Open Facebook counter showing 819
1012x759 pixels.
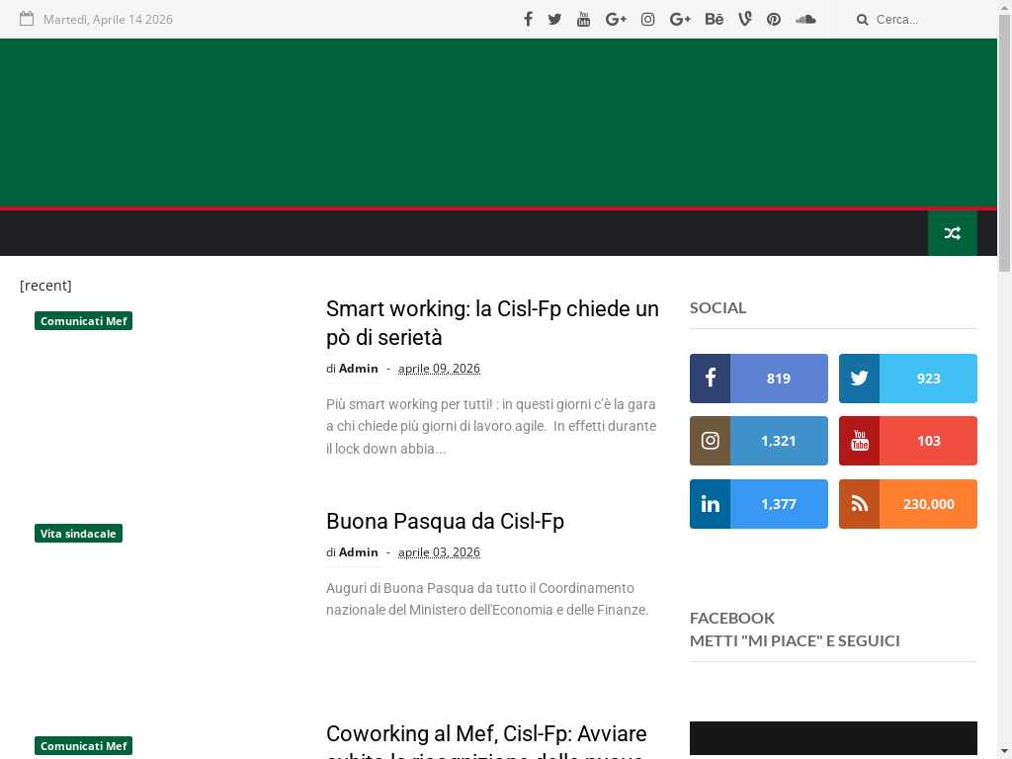click(x=758, y=379)
